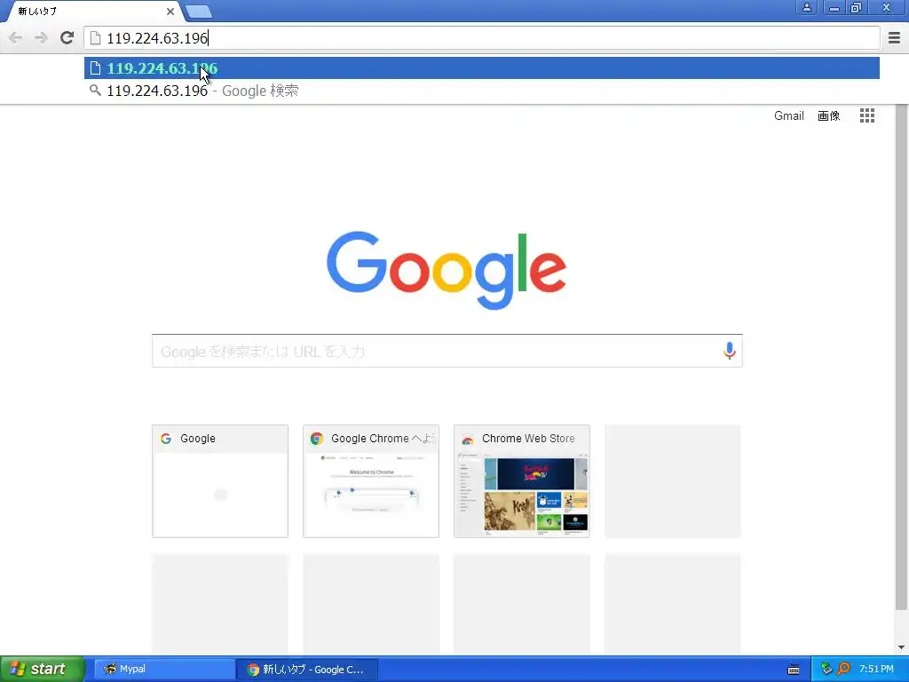Click the page icon in the address bar

click(x=95, y=38)
